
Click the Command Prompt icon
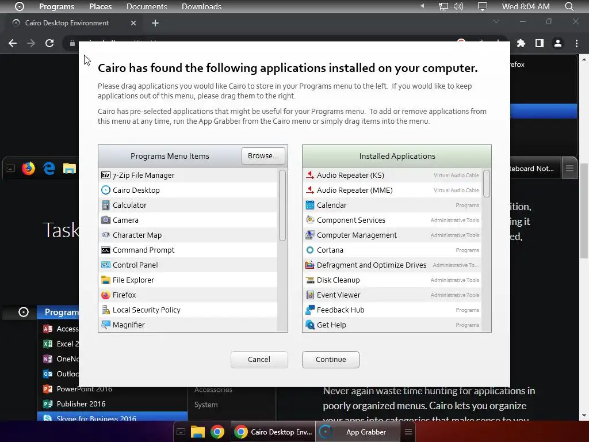(x=106, y=250)
